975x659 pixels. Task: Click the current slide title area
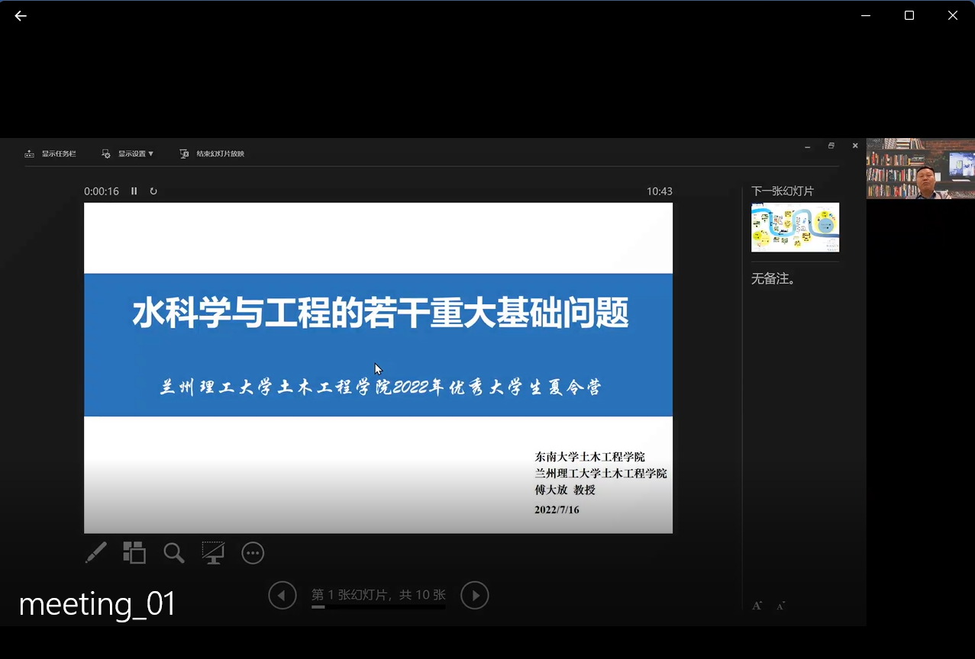click(379, 313)
